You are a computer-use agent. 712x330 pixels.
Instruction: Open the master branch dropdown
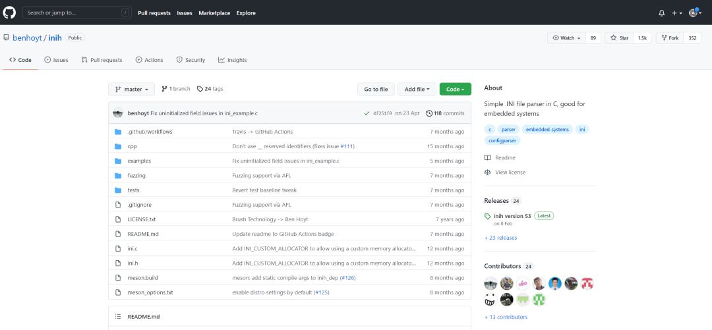(132, 90)
